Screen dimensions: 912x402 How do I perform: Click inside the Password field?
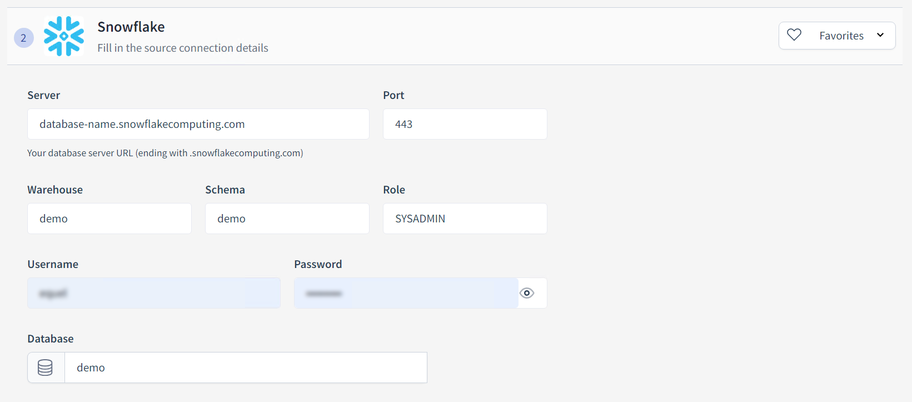click(406, 293)
